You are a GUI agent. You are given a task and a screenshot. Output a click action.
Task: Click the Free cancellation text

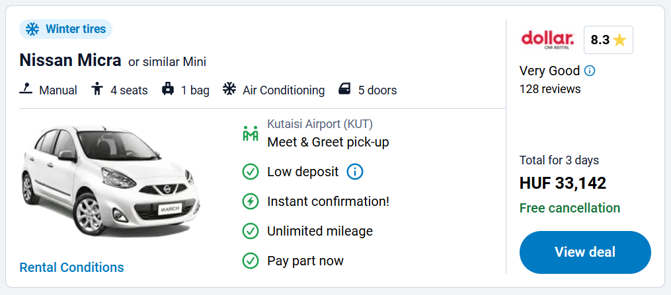pos(570,208)
